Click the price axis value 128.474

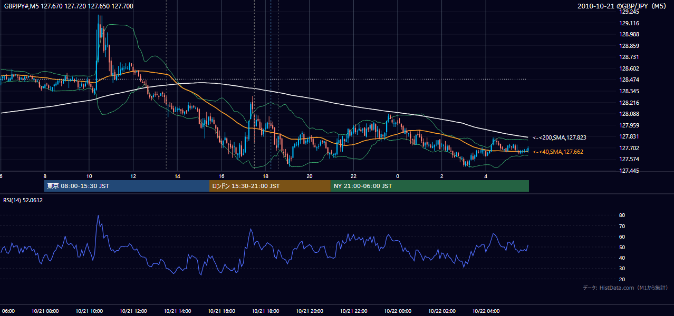(629, 80)
